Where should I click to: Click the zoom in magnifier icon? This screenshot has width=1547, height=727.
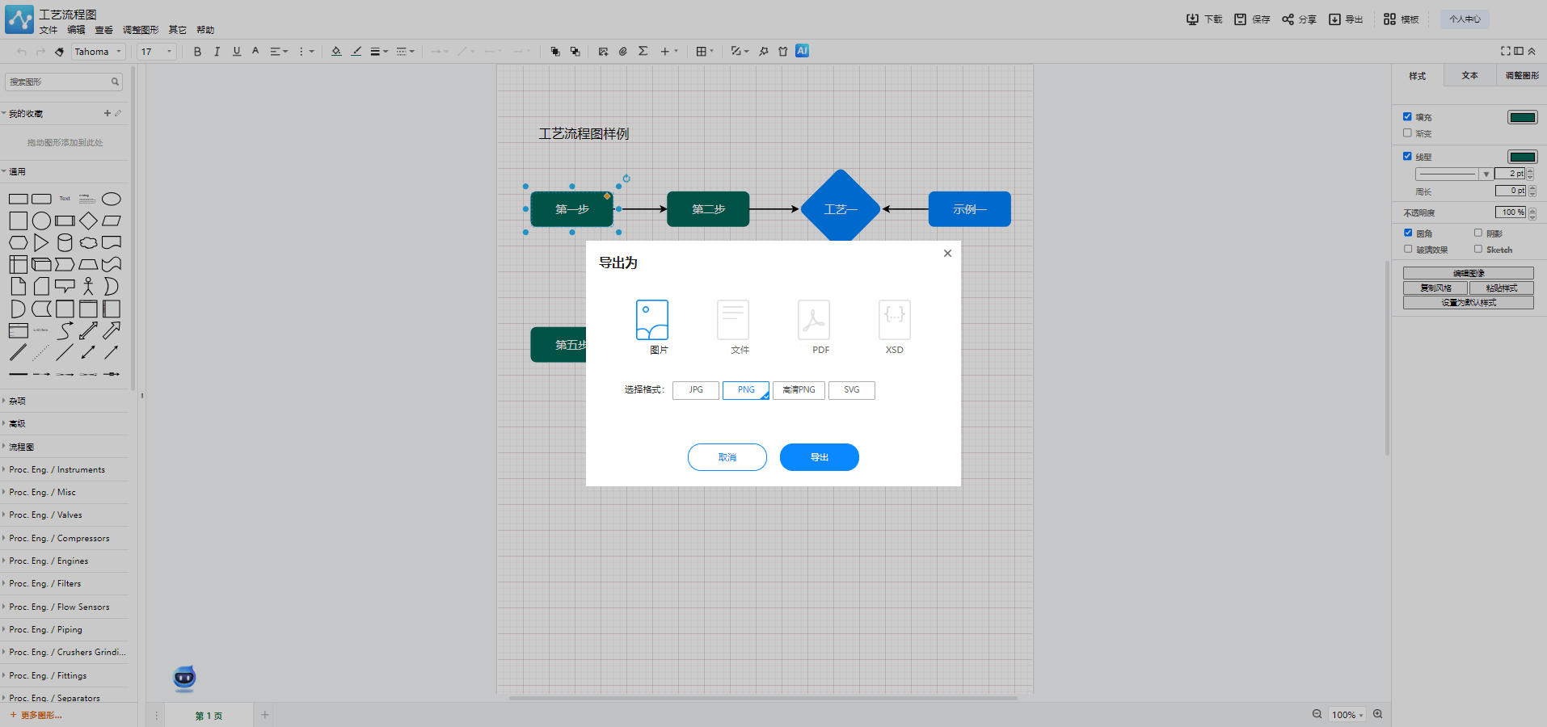[1378, 715]
